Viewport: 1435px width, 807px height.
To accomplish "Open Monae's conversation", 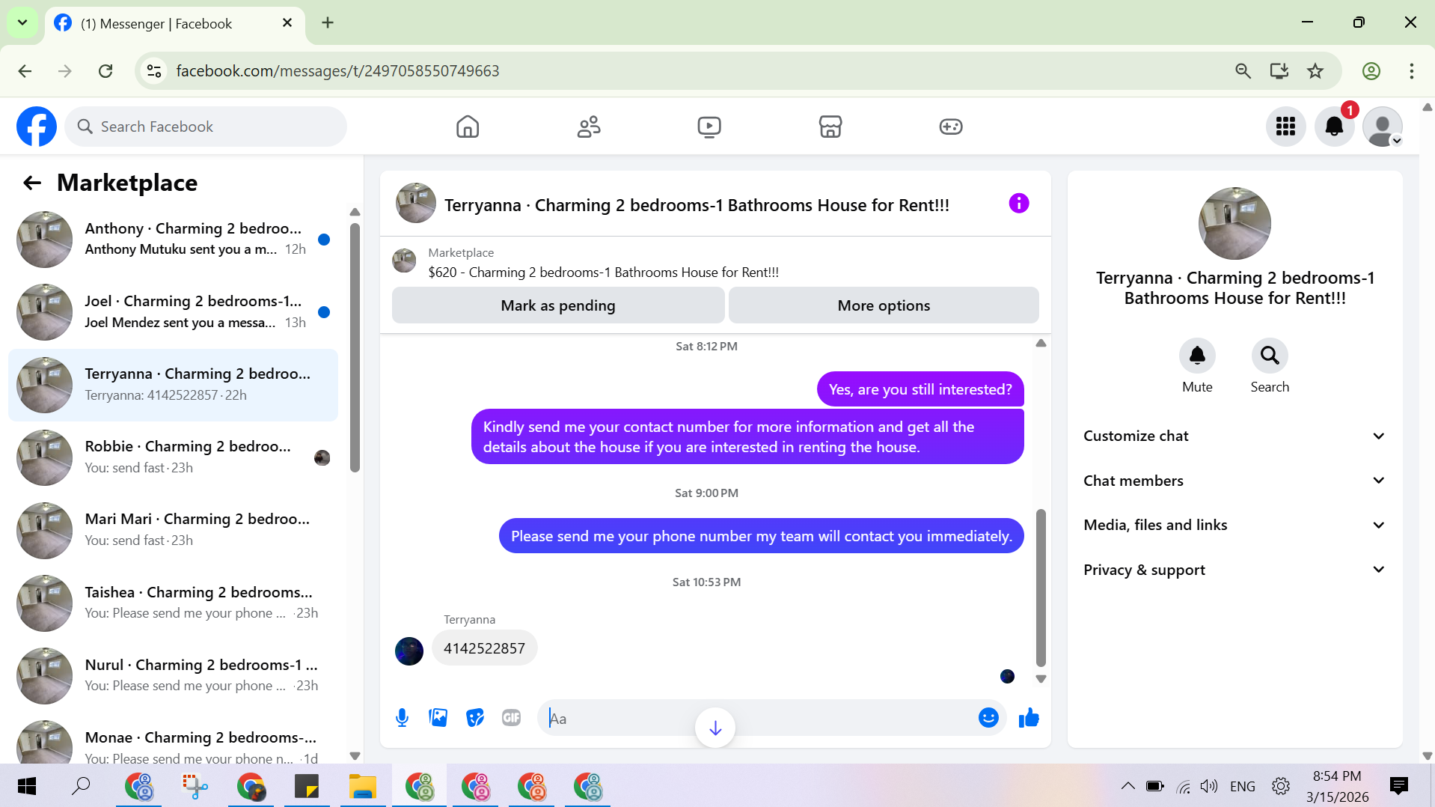I will [173, 741].
